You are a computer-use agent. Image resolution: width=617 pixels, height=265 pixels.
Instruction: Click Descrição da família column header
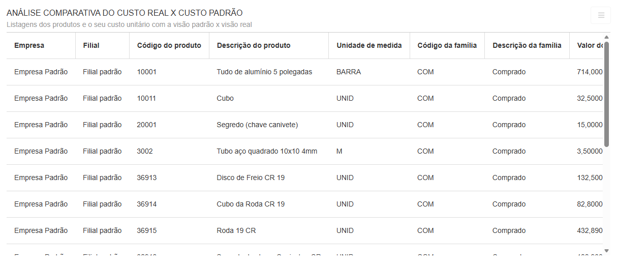tap(527, 45)
